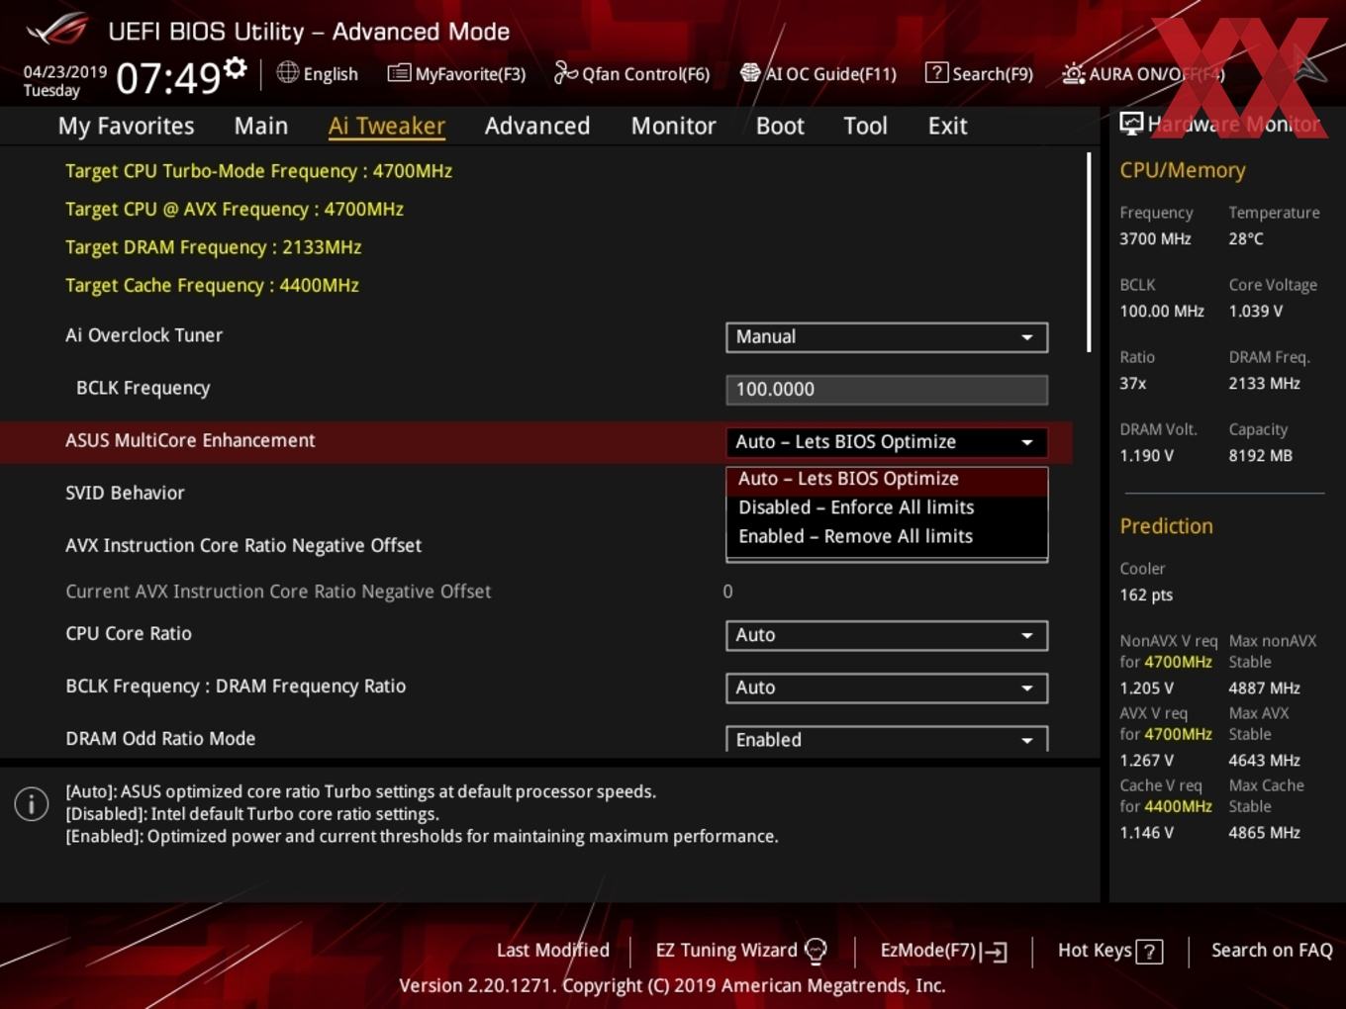This screenshot has height=1009, width=1346.
Task: Expand DRAM Odd Ratio Mode dropdown
Action: (887, 739)
